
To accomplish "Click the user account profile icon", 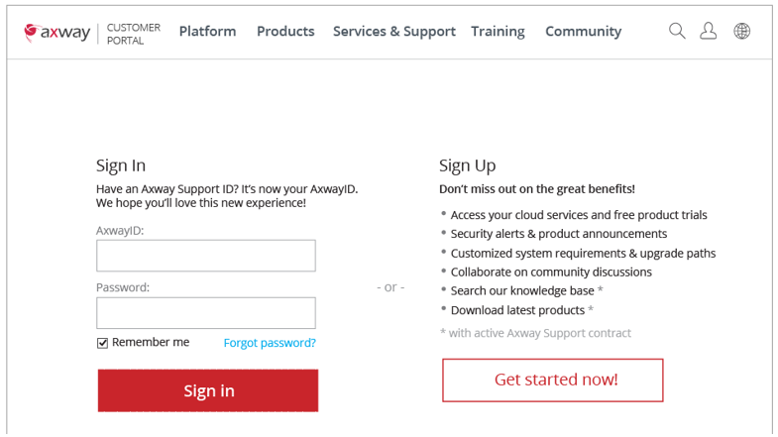I will tap(709, 31).
